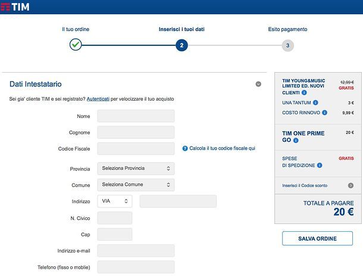
Task: Click the struck-through 12,99 € price
Action: [347, 82]
